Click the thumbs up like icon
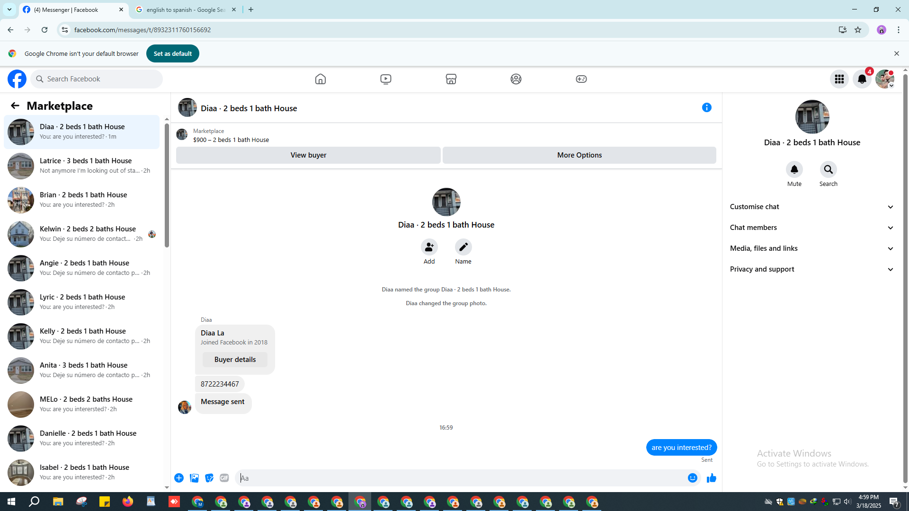This screenshot has height=511, width=909. tap(711, 478)
